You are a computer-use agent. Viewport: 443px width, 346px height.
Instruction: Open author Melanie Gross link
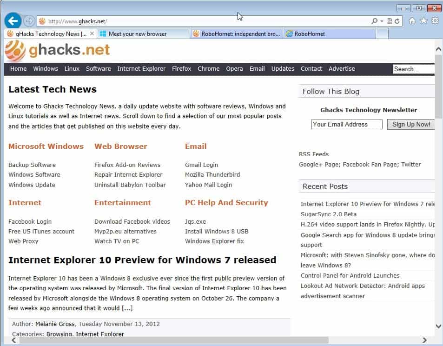[55, 324]
